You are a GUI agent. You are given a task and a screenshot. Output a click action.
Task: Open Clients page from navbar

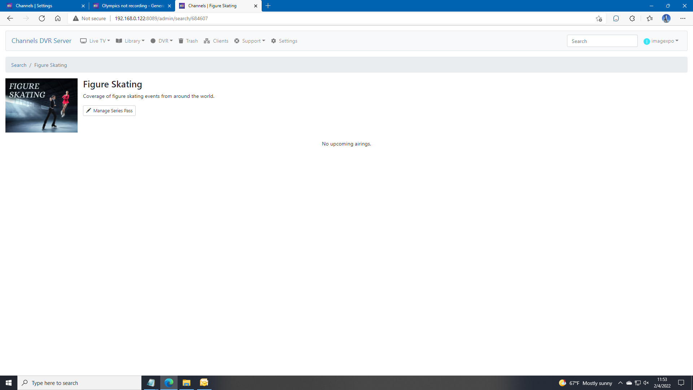(216, 41)
